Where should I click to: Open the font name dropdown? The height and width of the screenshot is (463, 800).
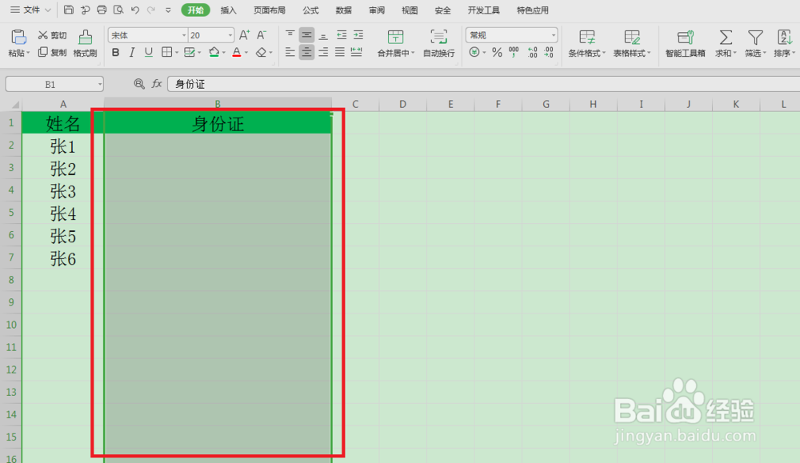point(183,35)
